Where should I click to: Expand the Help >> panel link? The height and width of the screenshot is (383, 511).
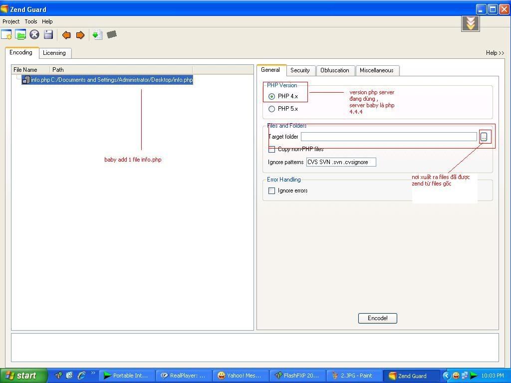(495, 53)
